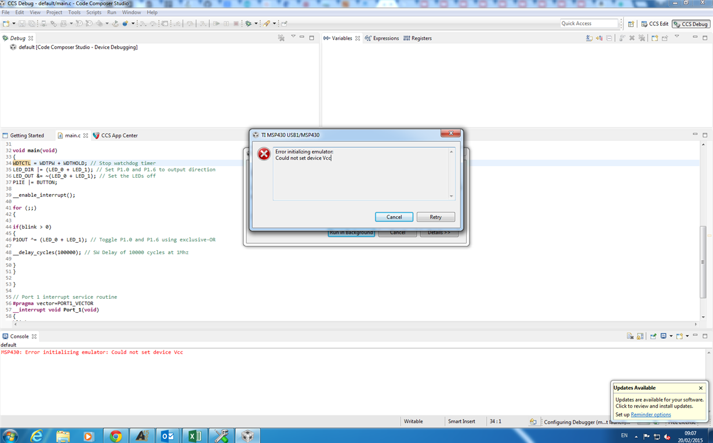The height and width of the screenshot is (443, 713).
Task: Click Remove All Terminated icon in Debug view
Action: pyautogui.click(x=281, y=38)
